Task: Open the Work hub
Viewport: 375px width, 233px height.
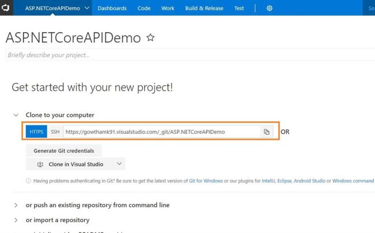Action: tap(168, 8)
